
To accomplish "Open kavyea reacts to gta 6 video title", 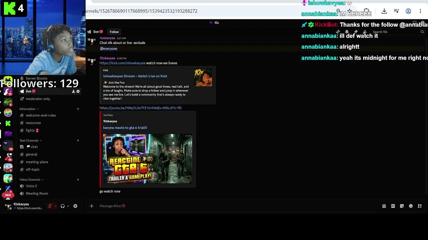I will 125,128.
